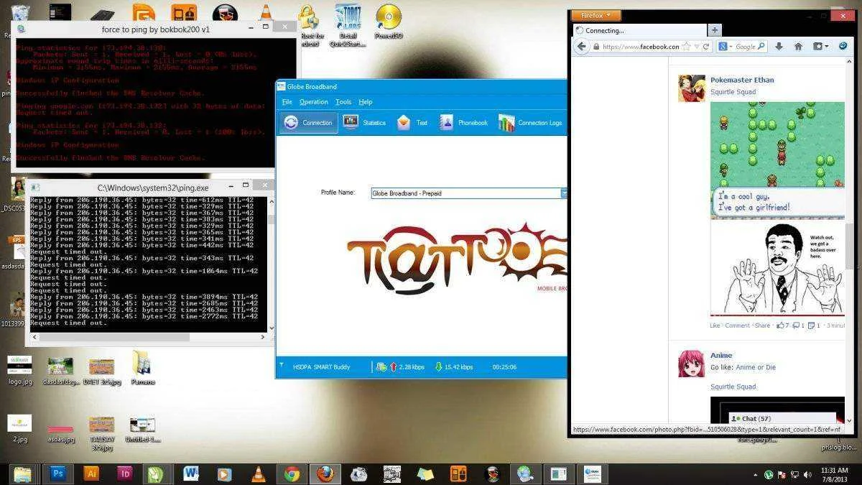This screenshot has height=485, width=862.
Task: Open the Anime page link
Action: point(721,356)
